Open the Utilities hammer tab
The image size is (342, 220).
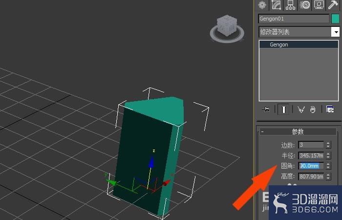pyautogui.click(x=333, y=5)
